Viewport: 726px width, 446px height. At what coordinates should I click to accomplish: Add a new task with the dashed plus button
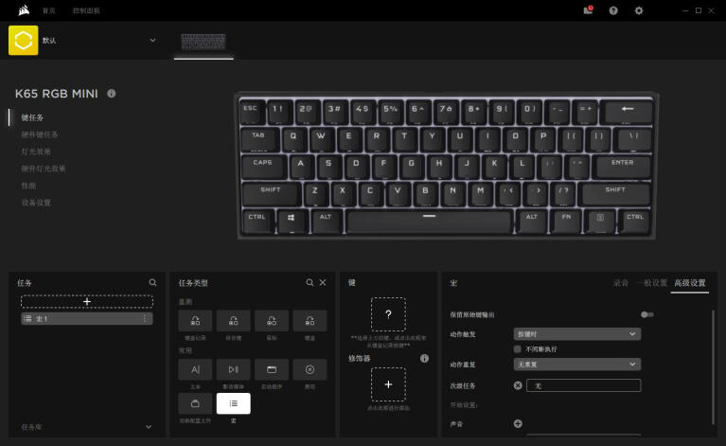coord(87,301)
